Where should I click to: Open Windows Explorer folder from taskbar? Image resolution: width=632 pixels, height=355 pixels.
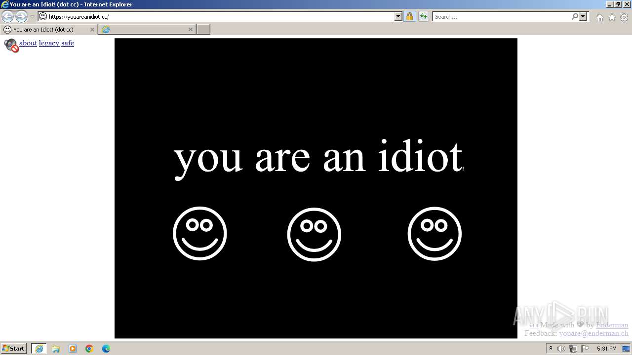pos(56,349)
